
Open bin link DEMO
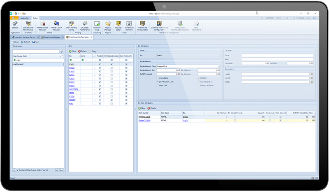pyautogui.click(x=72, y=93)
